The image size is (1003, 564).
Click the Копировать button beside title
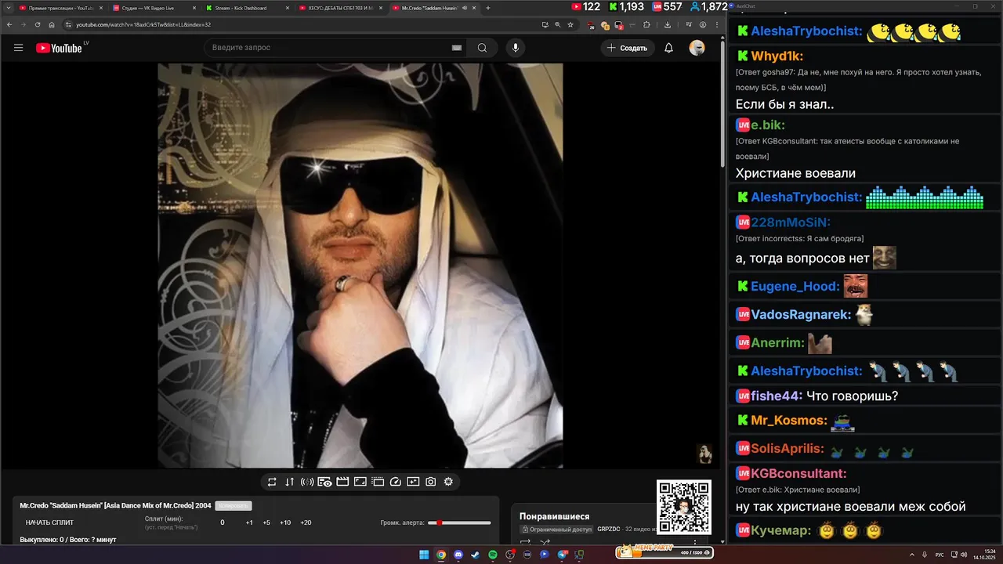tap(234, 506)
